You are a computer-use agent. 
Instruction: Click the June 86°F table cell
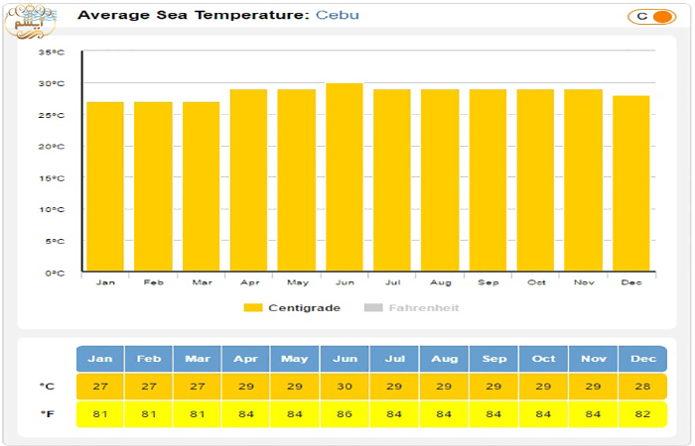(346, 414)
